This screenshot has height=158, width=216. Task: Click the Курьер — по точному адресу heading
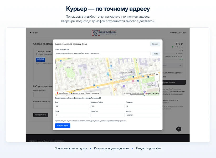[108, 9]
